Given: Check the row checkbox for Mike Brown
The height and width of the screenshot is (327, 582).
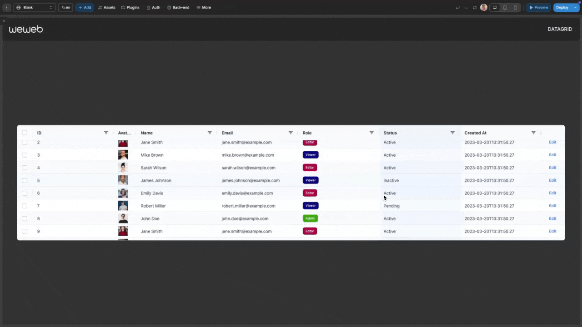Looking at the screenshot, I should 25,155.
